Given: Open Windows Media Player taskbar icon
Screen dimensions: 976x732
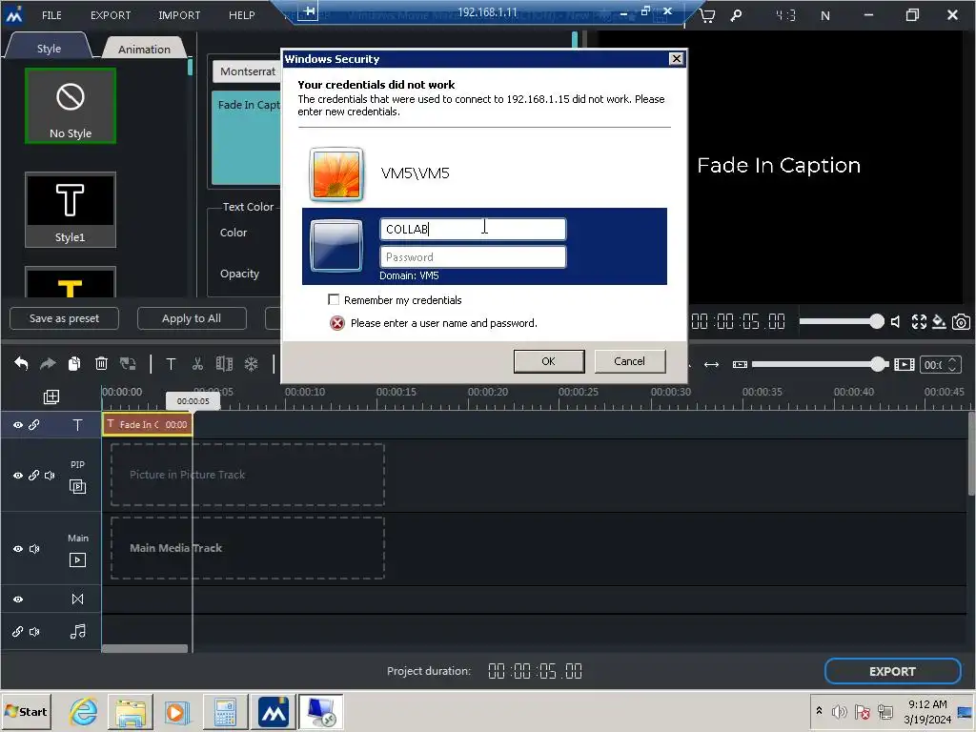Looking at the screenshot, I should [176, 711].
